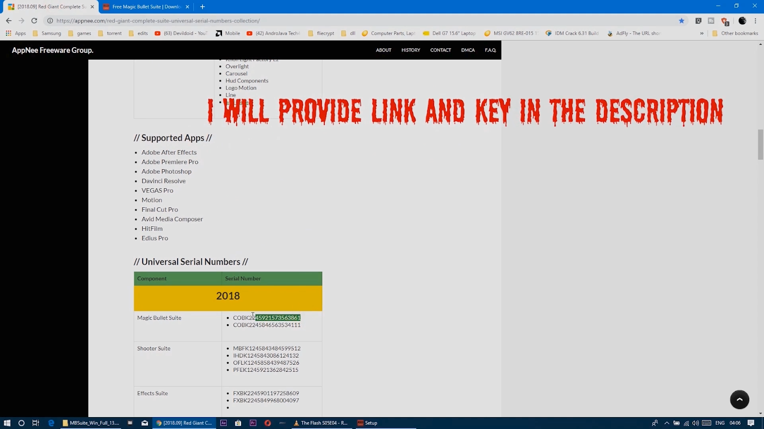This screenshot has height=429, width=764.
Task: Go back using browser back arrow
Action: (x=9, y=20)
